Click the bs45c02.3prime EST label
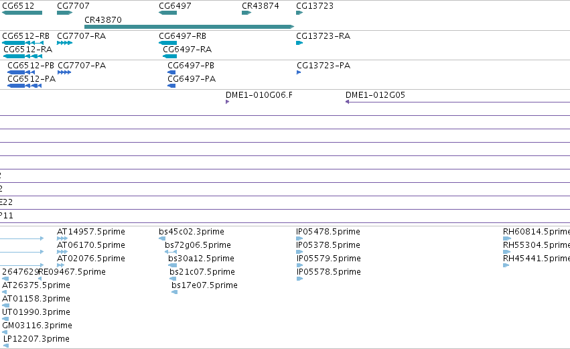 pyautogui.click(x=192, y=232)
